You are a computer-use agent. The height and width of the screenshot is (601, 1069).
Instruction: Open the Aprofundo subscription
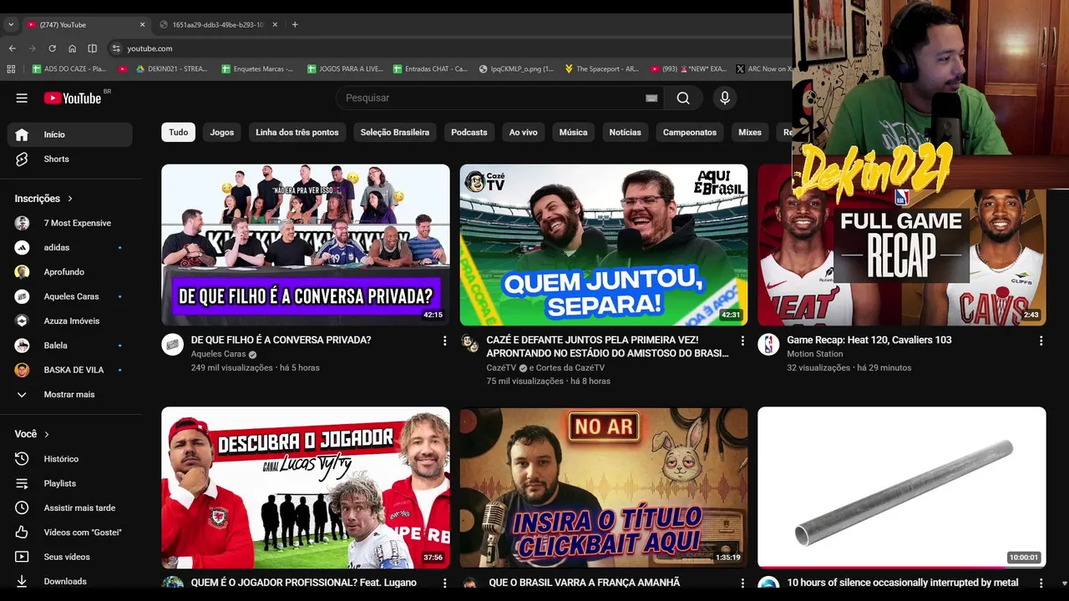pos(70,271)
